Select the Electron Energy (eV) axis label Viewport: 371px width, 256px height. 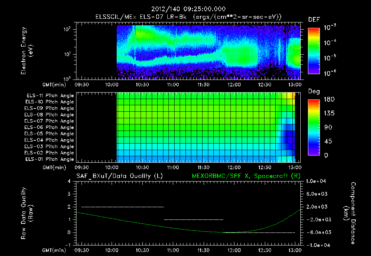27,51
